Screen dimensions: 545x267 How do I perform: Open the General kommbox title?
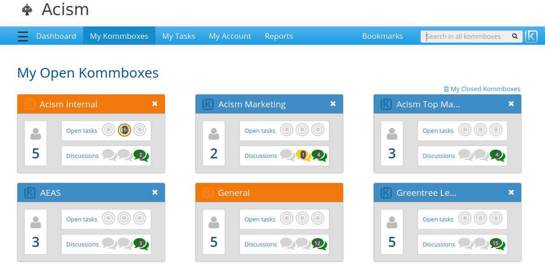tap(233, 193)
